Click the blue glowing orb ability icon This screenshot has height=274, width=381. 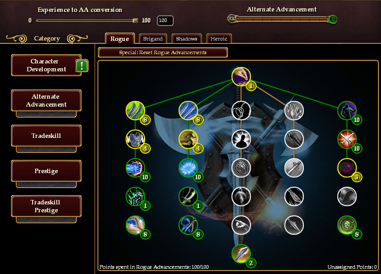[x=188, y=168]
